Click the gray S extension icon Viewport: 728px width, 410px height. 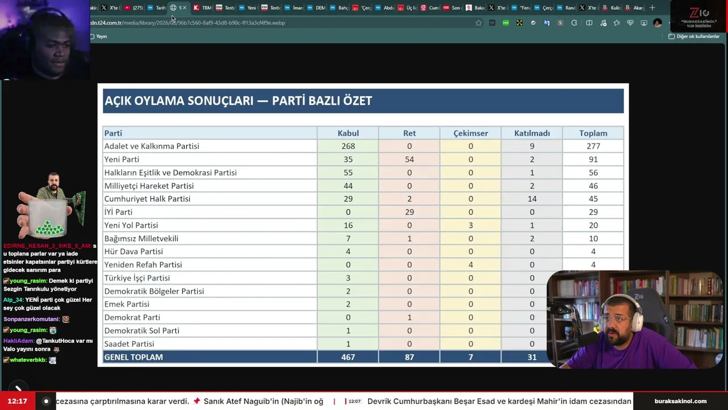(x=560, y=23)
